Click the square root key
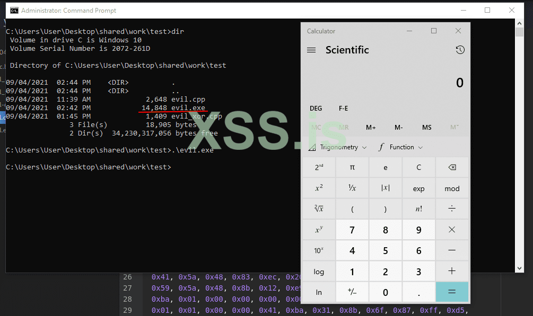 click(x=319, y=209)
